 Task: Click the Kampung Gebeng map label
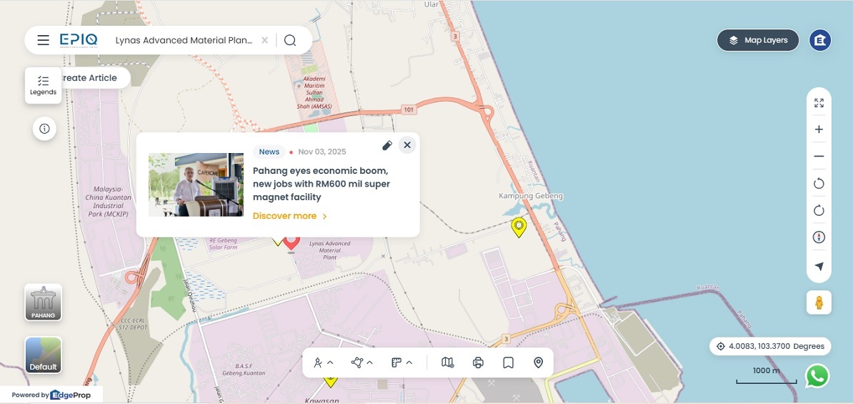[531, 196]
